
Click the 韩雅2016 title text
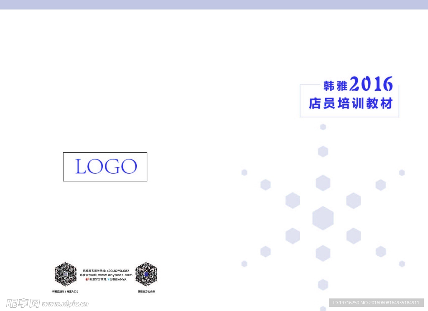click(358, 84)
